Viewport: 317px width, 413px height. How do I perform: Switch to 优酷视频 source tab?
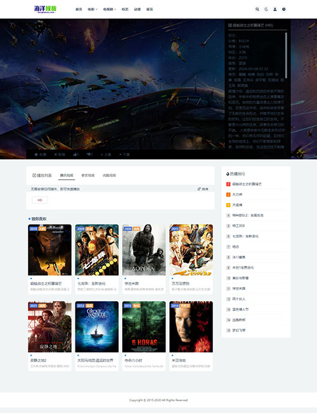pos(109,176)
